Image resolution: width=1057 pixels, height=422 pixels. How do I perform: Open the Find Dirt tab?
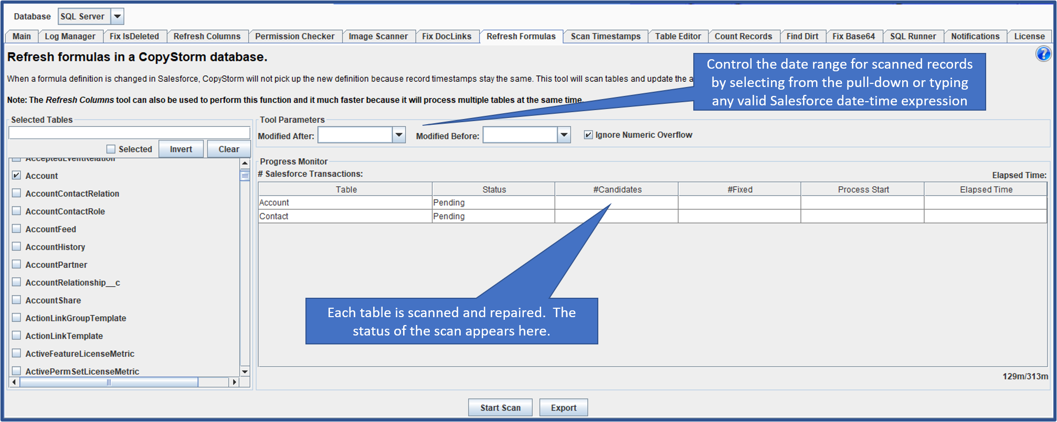802,36
